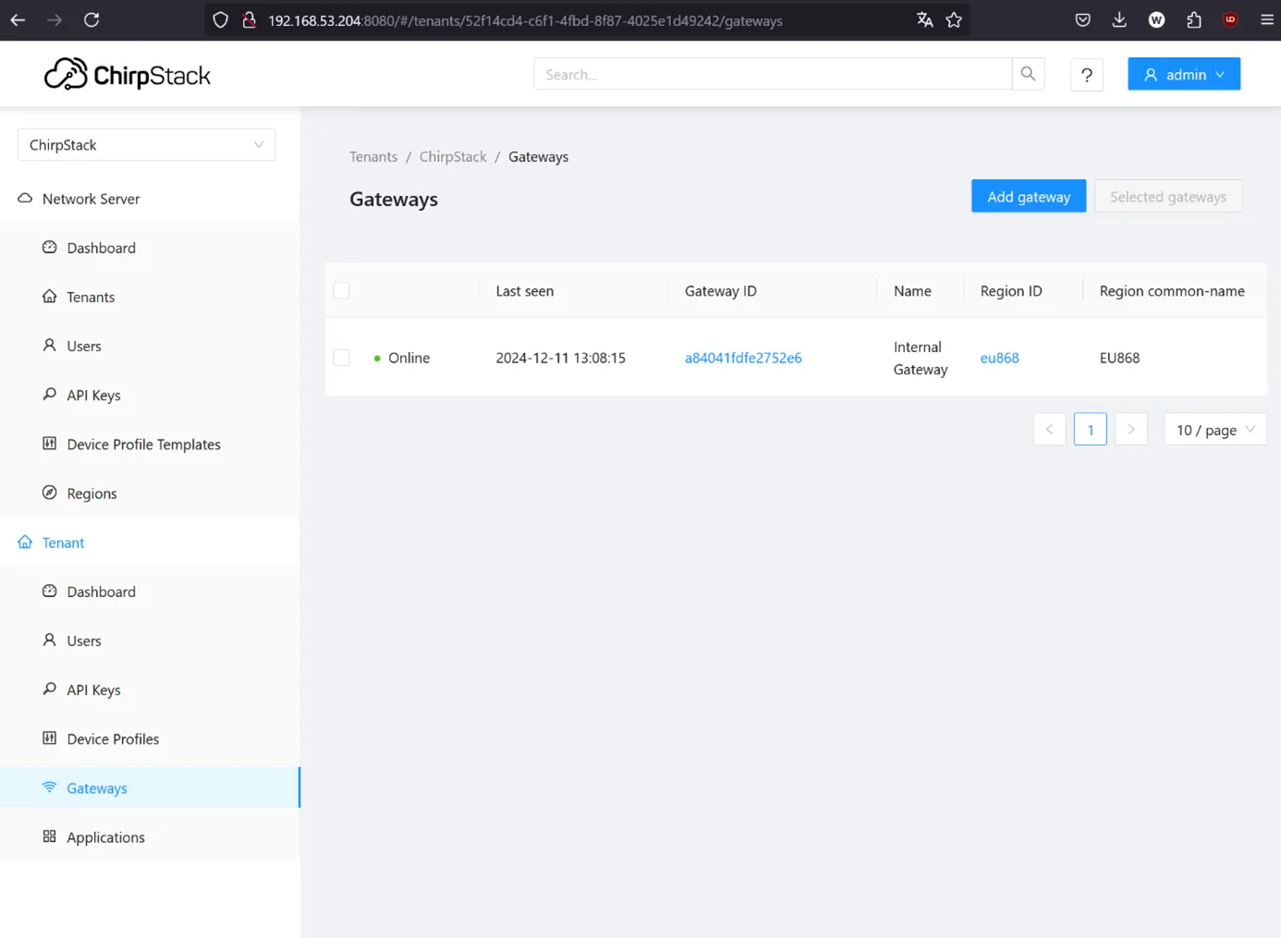The image size is (1281, 938).
Task: Tick the select-all checkbox in table header
Action: tap(342, 291)
